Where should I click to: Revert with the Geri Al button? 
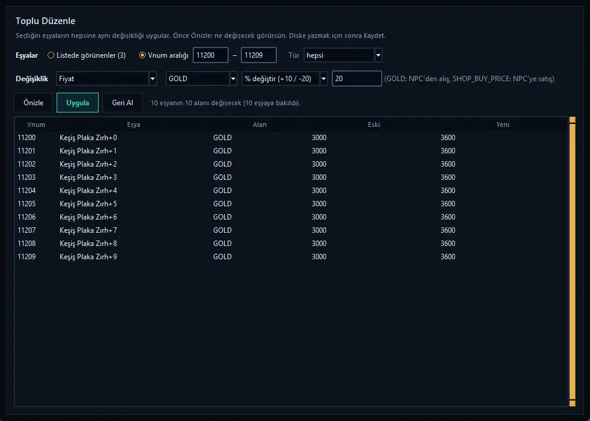click(123, 103)
